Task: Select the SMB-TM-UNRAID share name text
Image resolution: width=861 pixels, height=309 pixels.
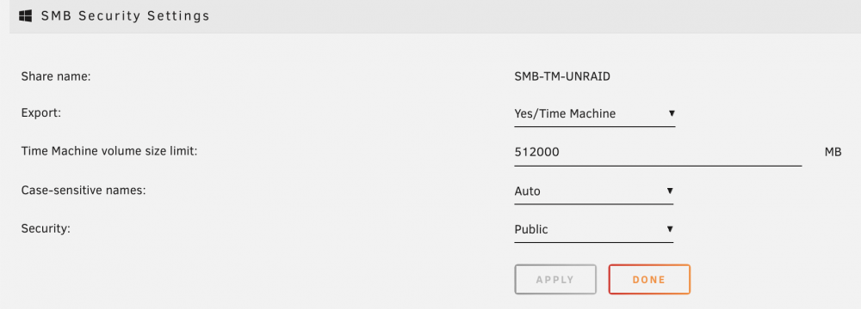Action: tap(562, 76)
